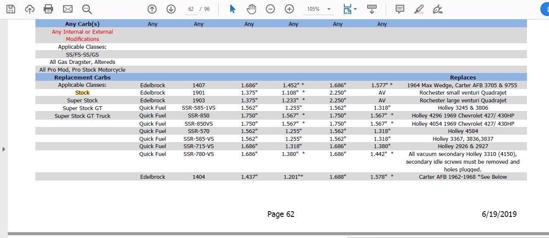The image size is (549, 238).
Task: Open the Sign document pen tool
Action: pos(438,9)
